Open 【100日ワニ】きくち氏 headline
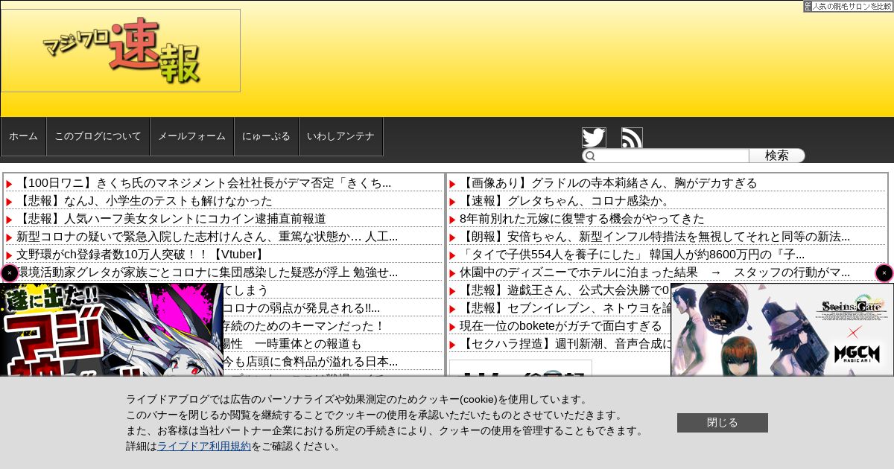 203,183
